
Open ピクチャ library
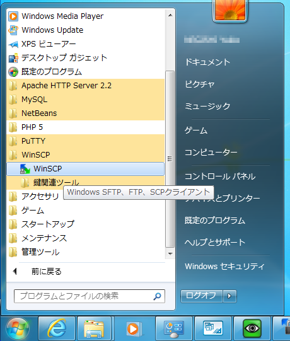click(200, 84)
